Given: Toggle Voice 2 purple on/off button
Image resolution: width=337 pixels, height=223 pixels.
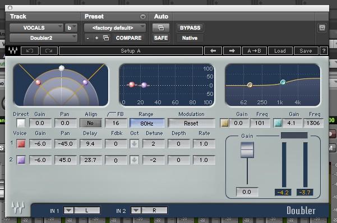Looking at the screenshot, I should coord(21,160).
